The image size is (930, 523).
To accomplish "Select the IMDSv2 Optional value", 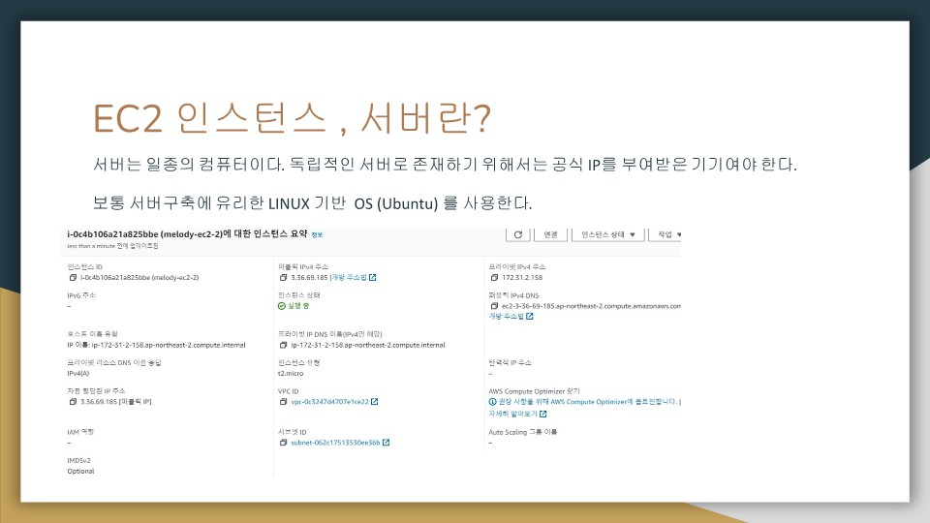I will 80,472.
